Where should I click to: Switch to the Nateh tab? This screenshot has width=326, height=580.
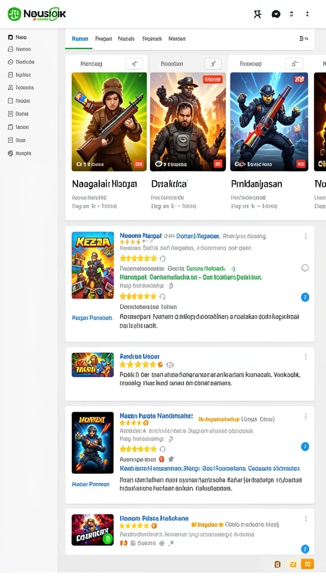click(126, 39)
